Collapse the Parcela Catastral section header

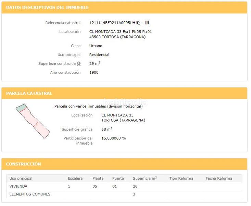click(x=29, y=93)
